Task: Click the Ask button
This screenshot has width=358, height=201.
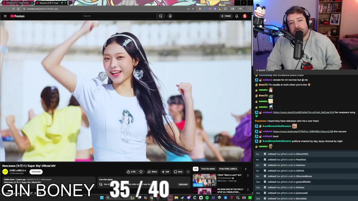Action: (x=165, y=172)
